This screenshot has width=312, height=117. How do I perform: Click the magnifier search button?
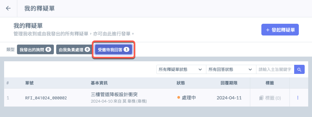click(299, 69)
